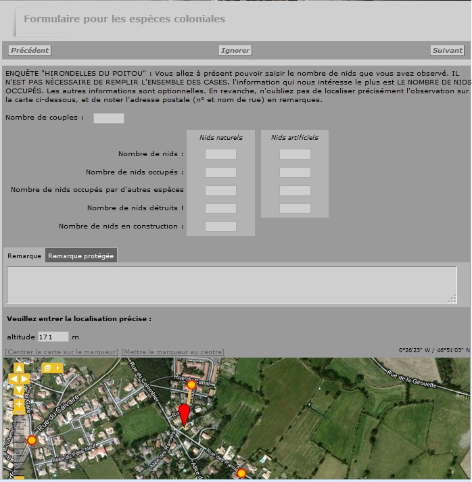Click the Nids artificiels column header
Screen dimensions: 472x482
[x=295, y=137]
